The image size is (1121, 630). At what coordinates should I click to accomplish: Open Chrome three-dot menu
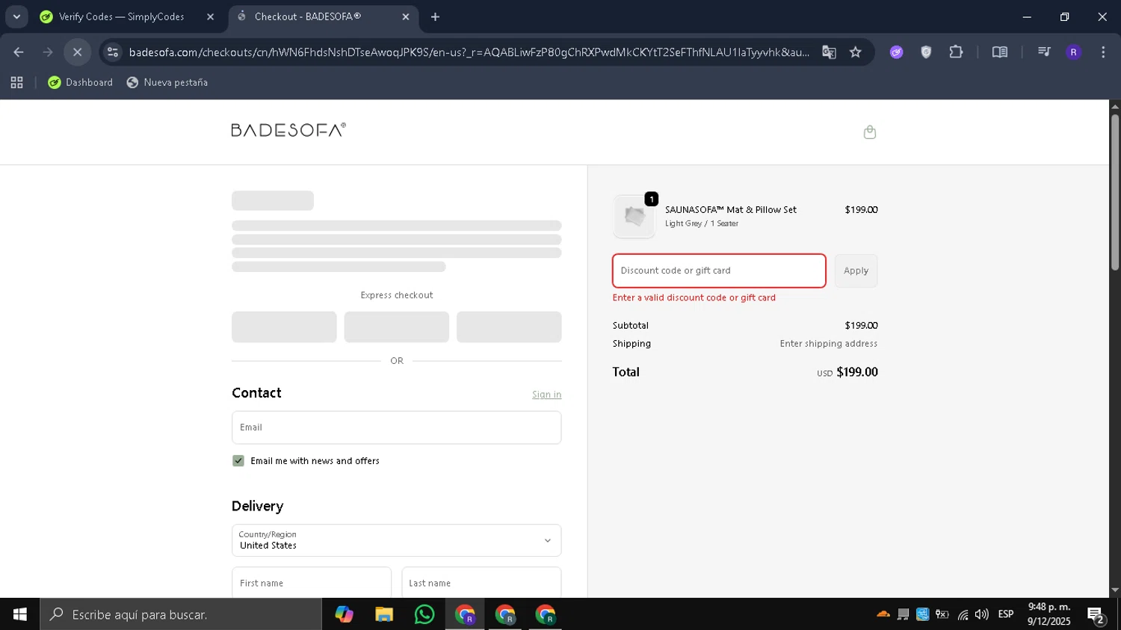1103,52
